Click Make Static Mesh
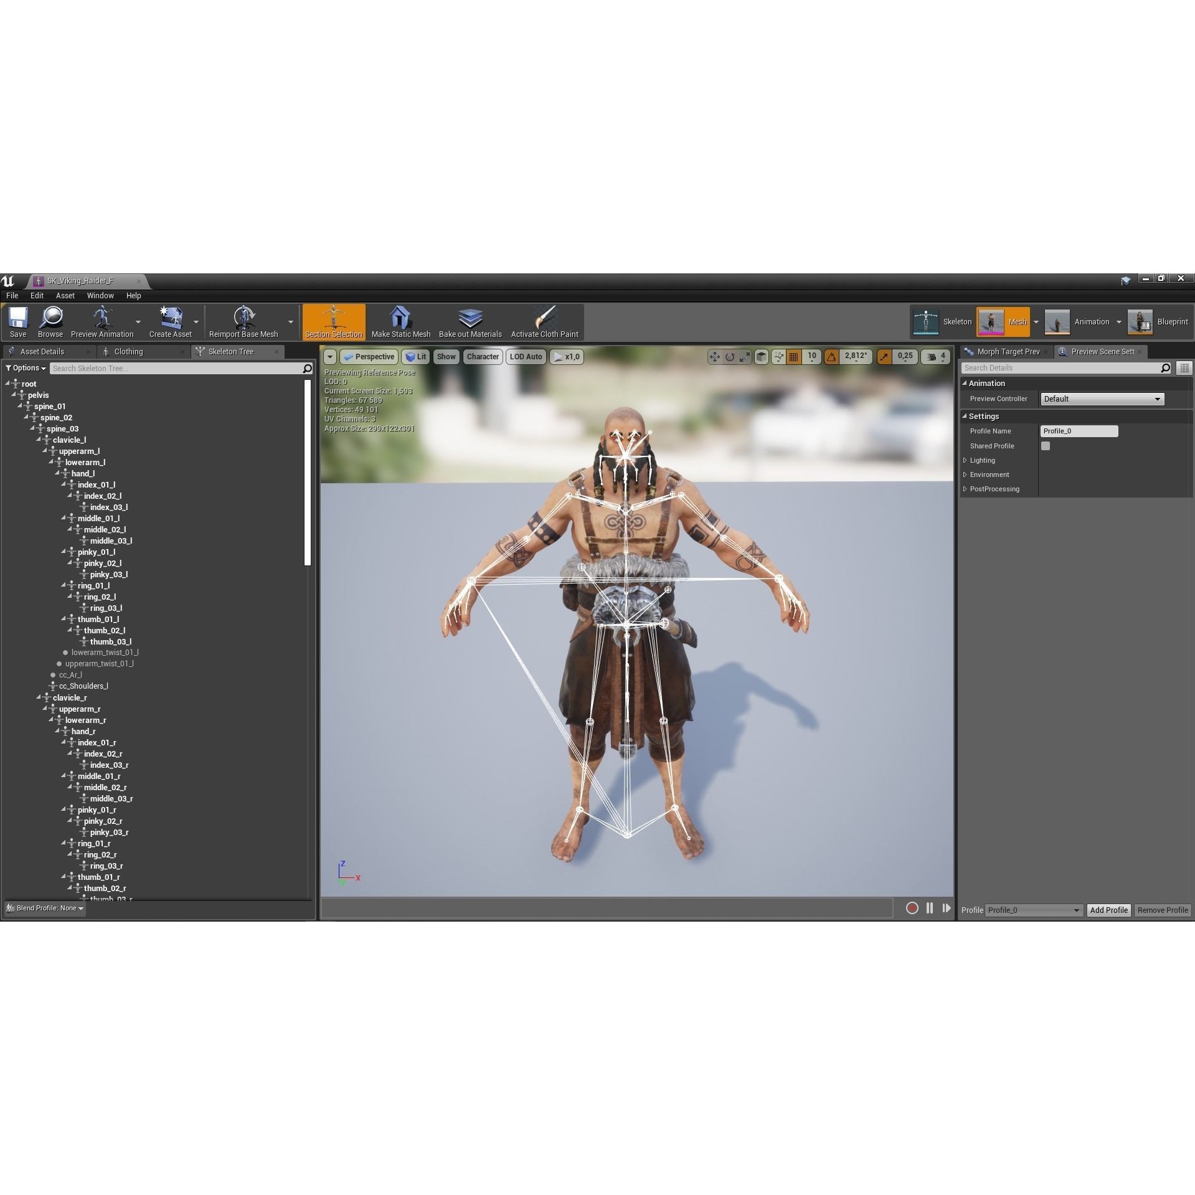Image resolution: width=1195 pixels, height=1195 pixels. click(x=400, y=321)
